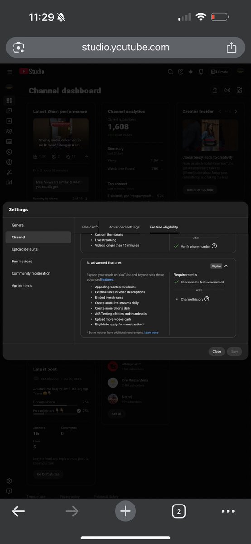Click the Close button in Settings
Viewport: 251px width, 544px height.
217,351
